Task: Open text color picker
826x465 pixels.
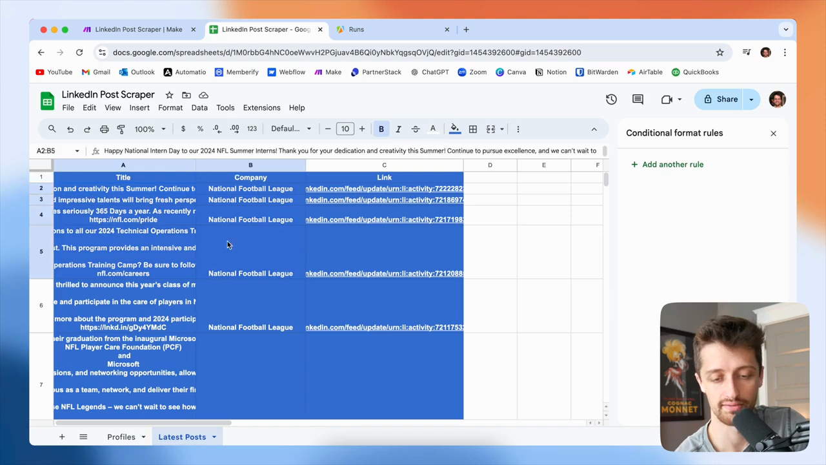Action: [433, 129]
